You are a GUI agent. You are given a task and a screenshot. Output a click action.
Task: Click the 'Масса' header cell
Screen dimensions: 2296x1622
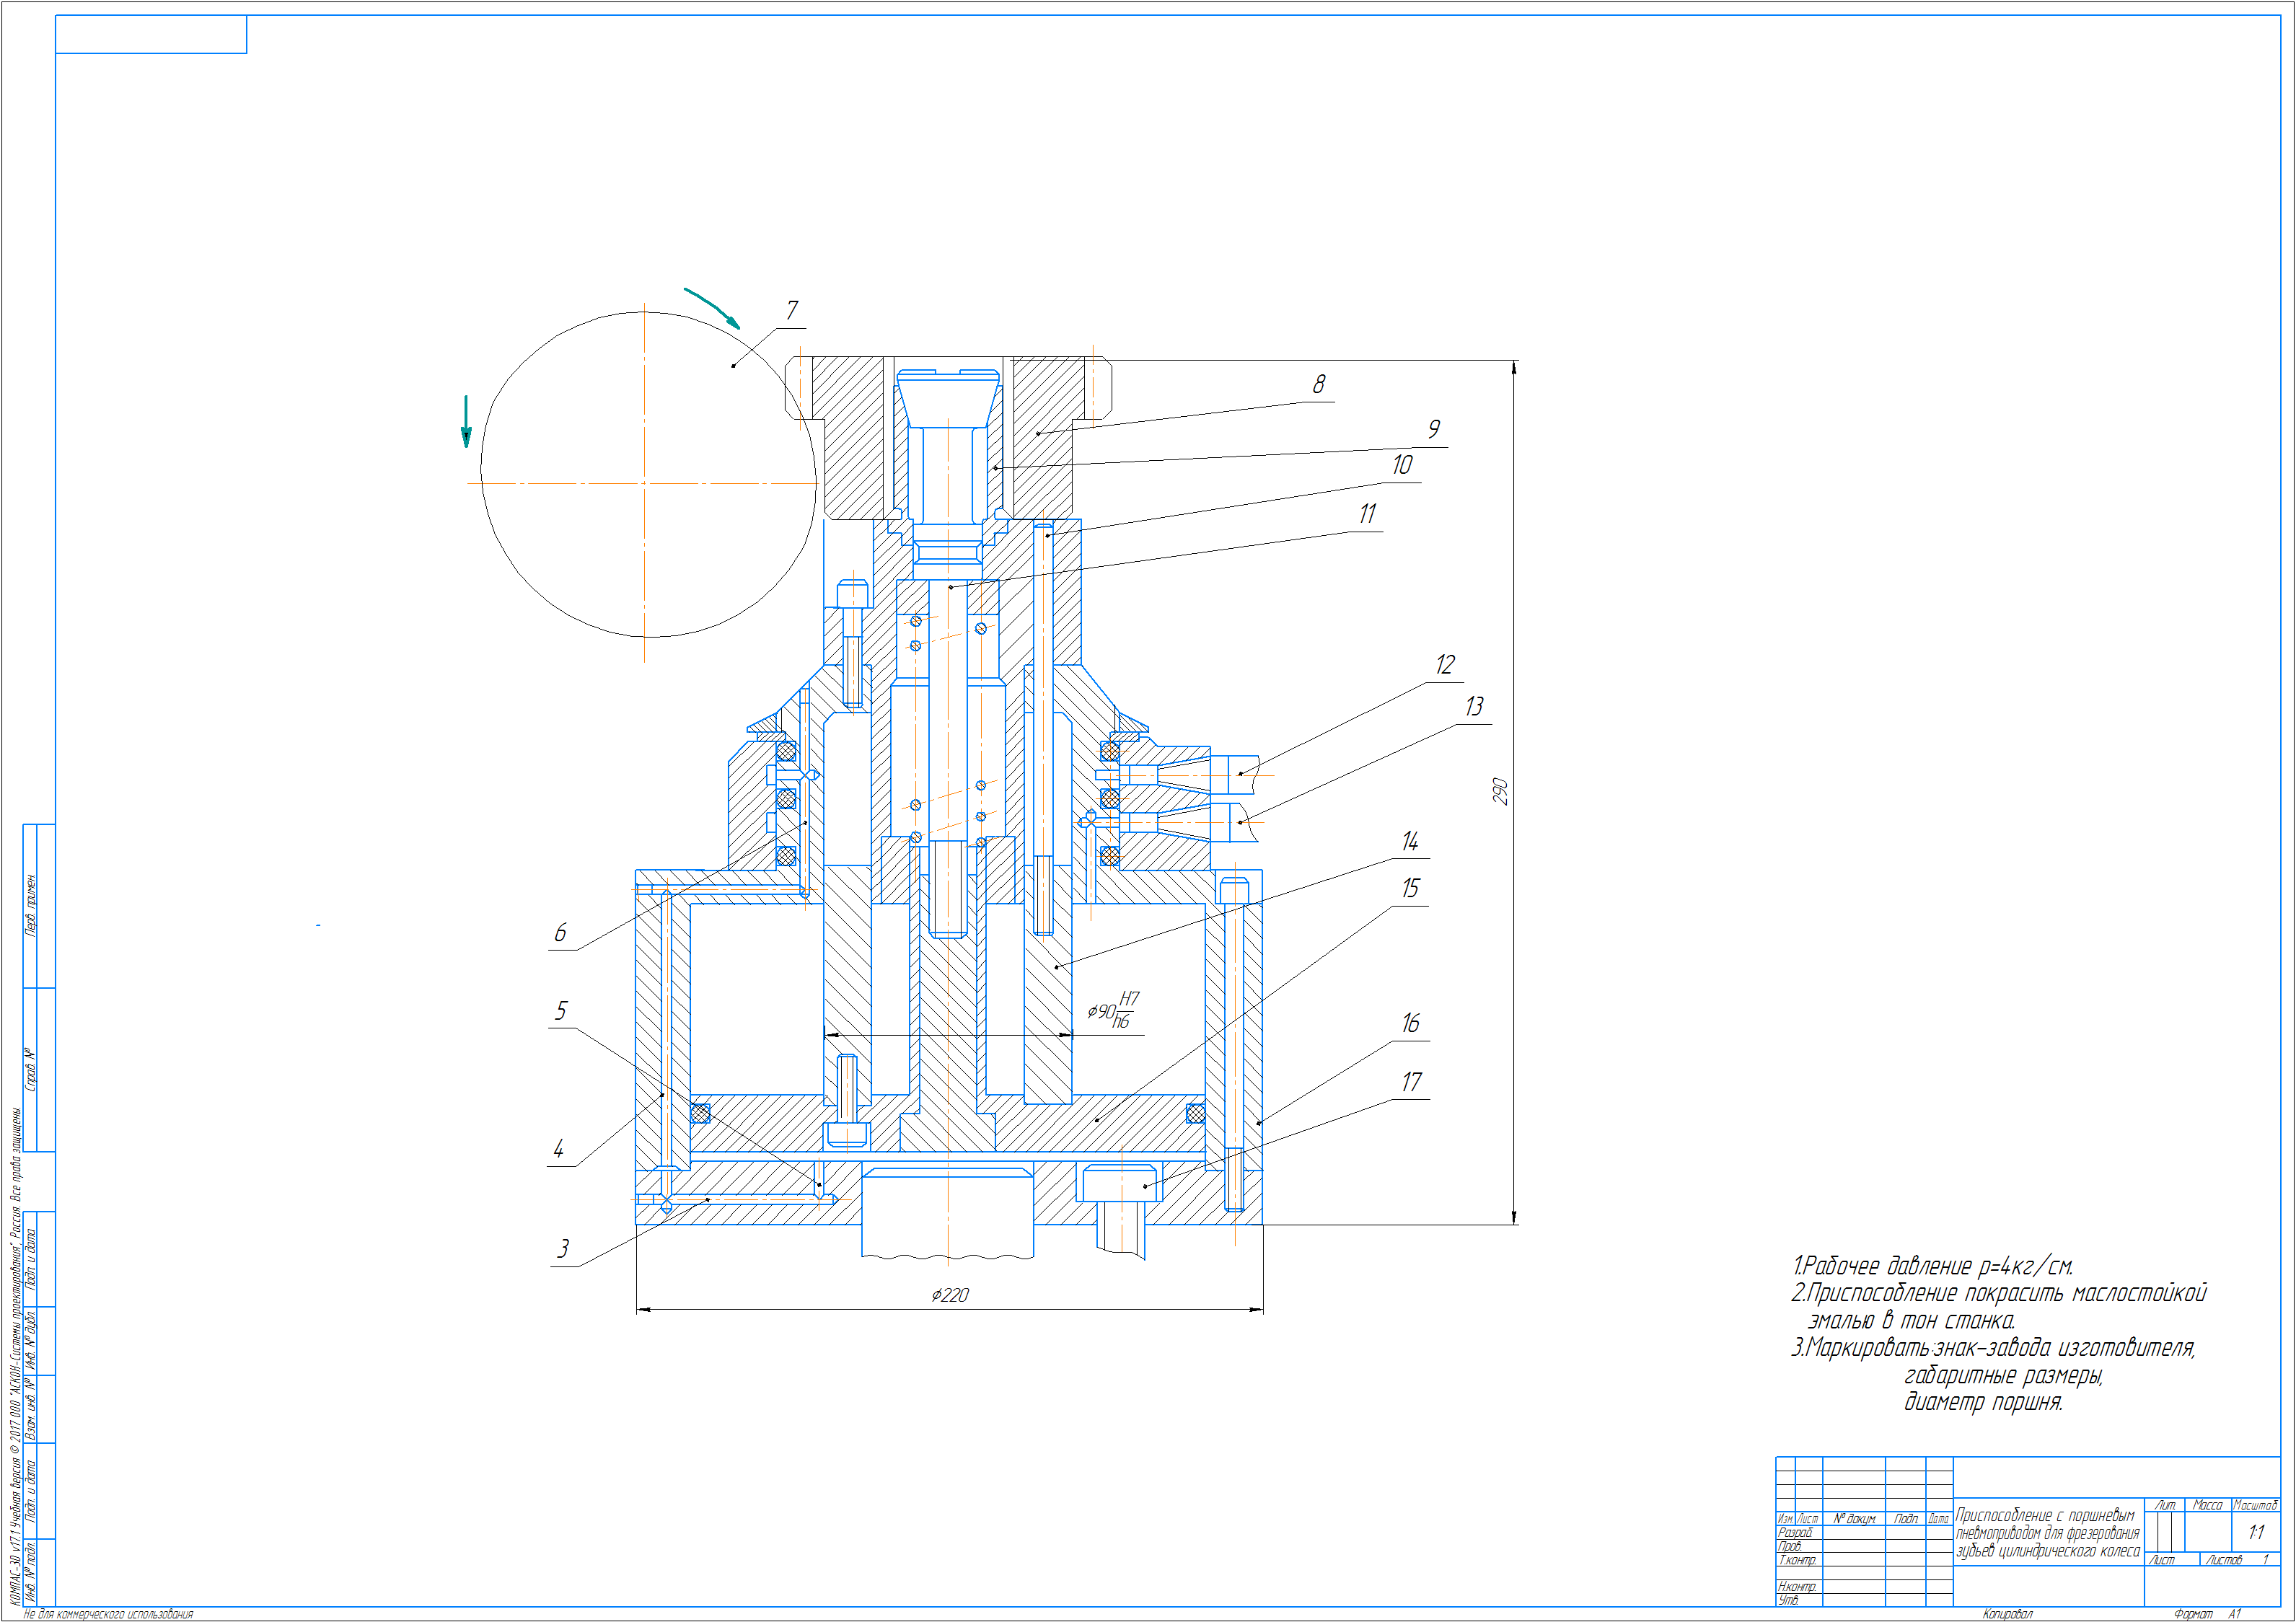[x=2207, y=1505]
